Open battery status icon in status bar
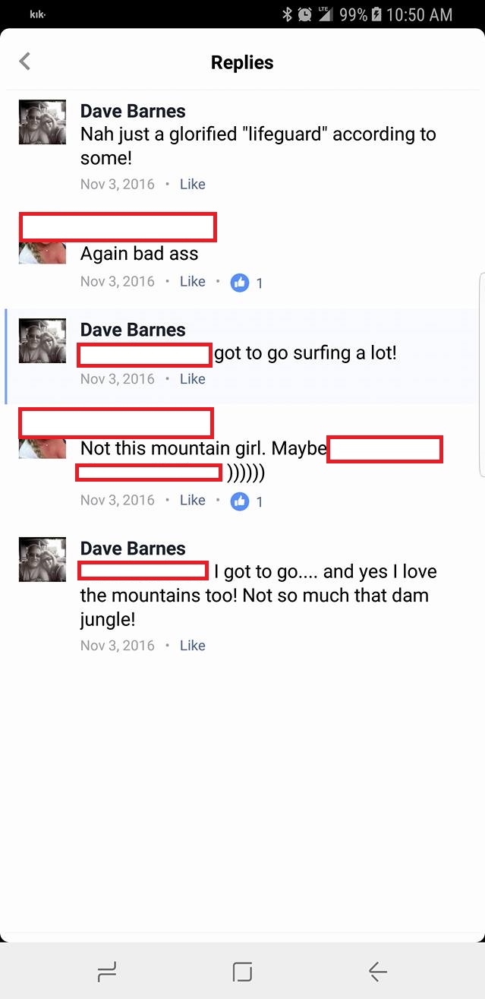485x999 pixels. pos(375,14)
